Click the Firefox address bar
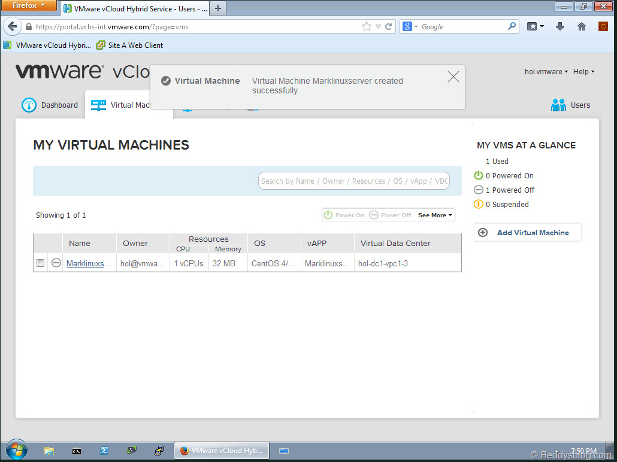The width and height of the screenshot is (617, 462). point(193,27)
